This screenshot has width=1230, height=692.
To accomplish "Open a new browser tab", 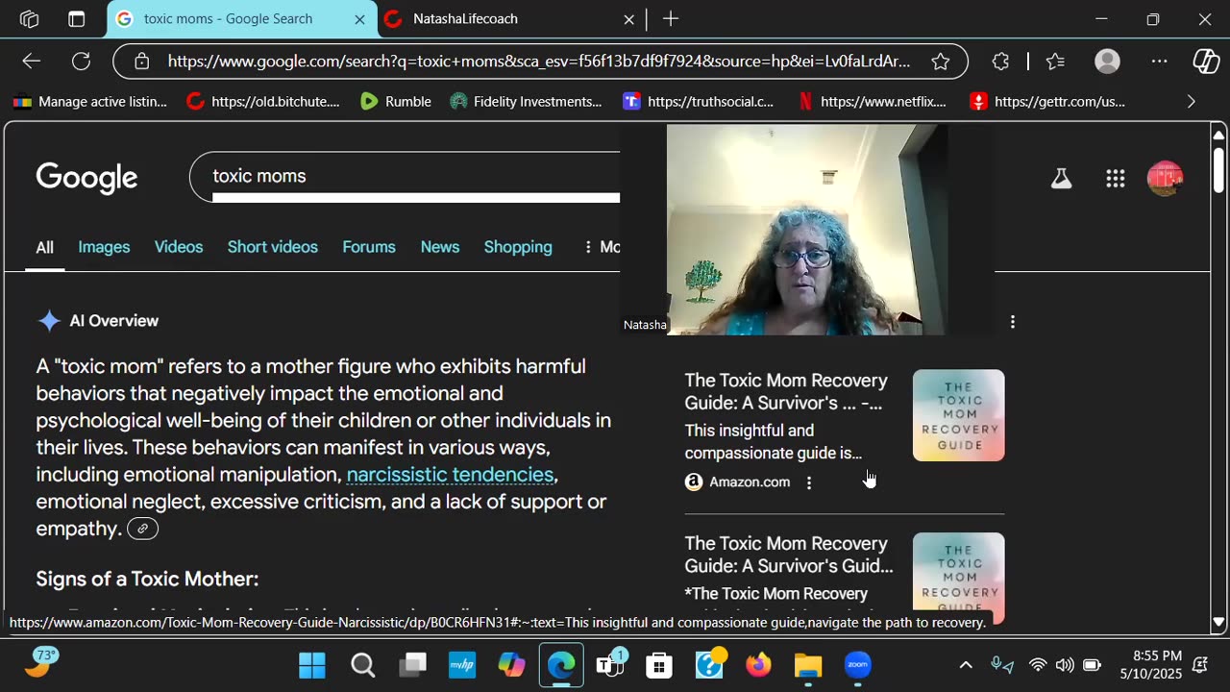I will click(x=671, y=19).
